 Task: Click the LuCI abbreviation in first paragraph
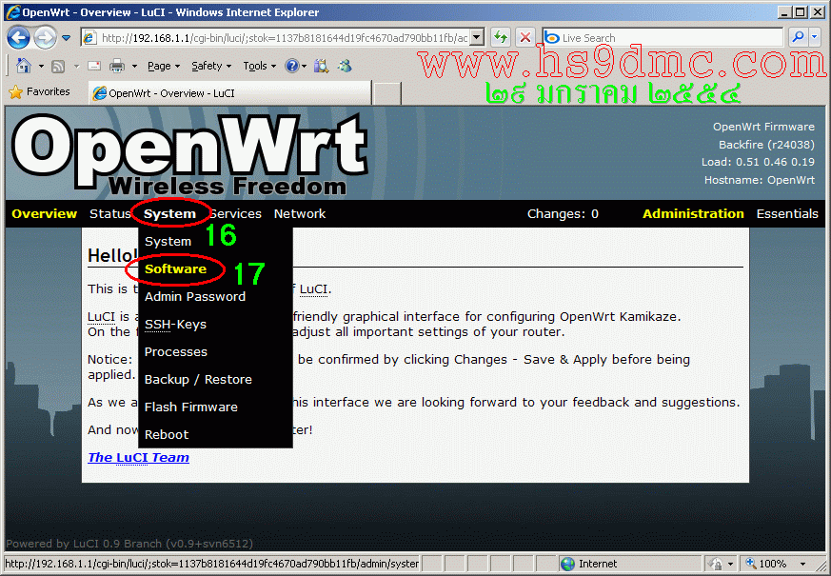[x=313, y=289]
